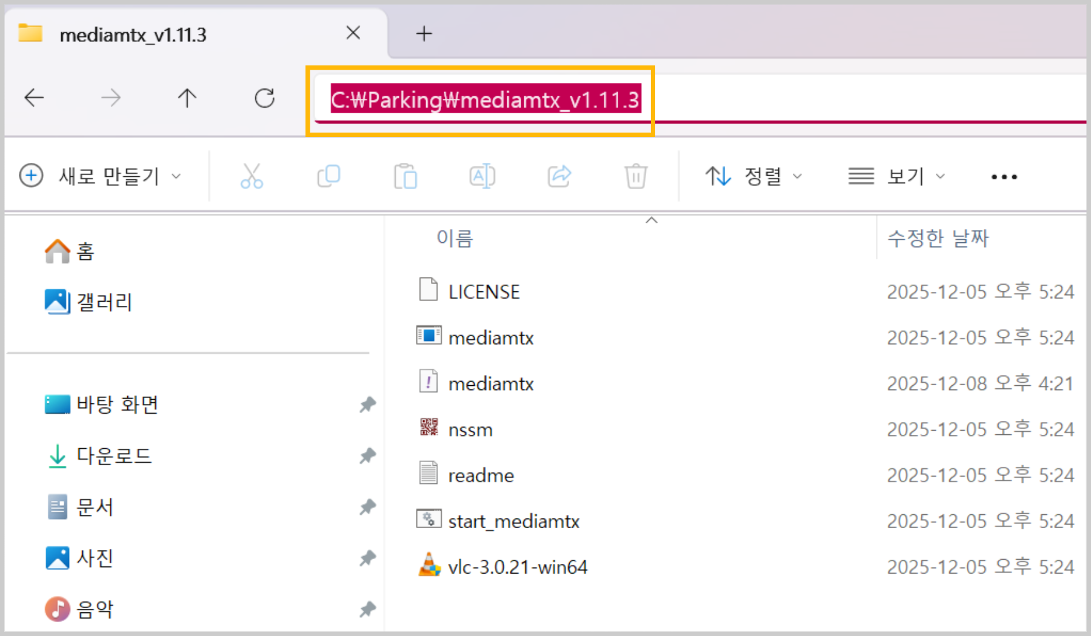This screenshot has width=1091, height=636.
Task: Click the Paste clipboard icon
Action: (x=405, y=176)
